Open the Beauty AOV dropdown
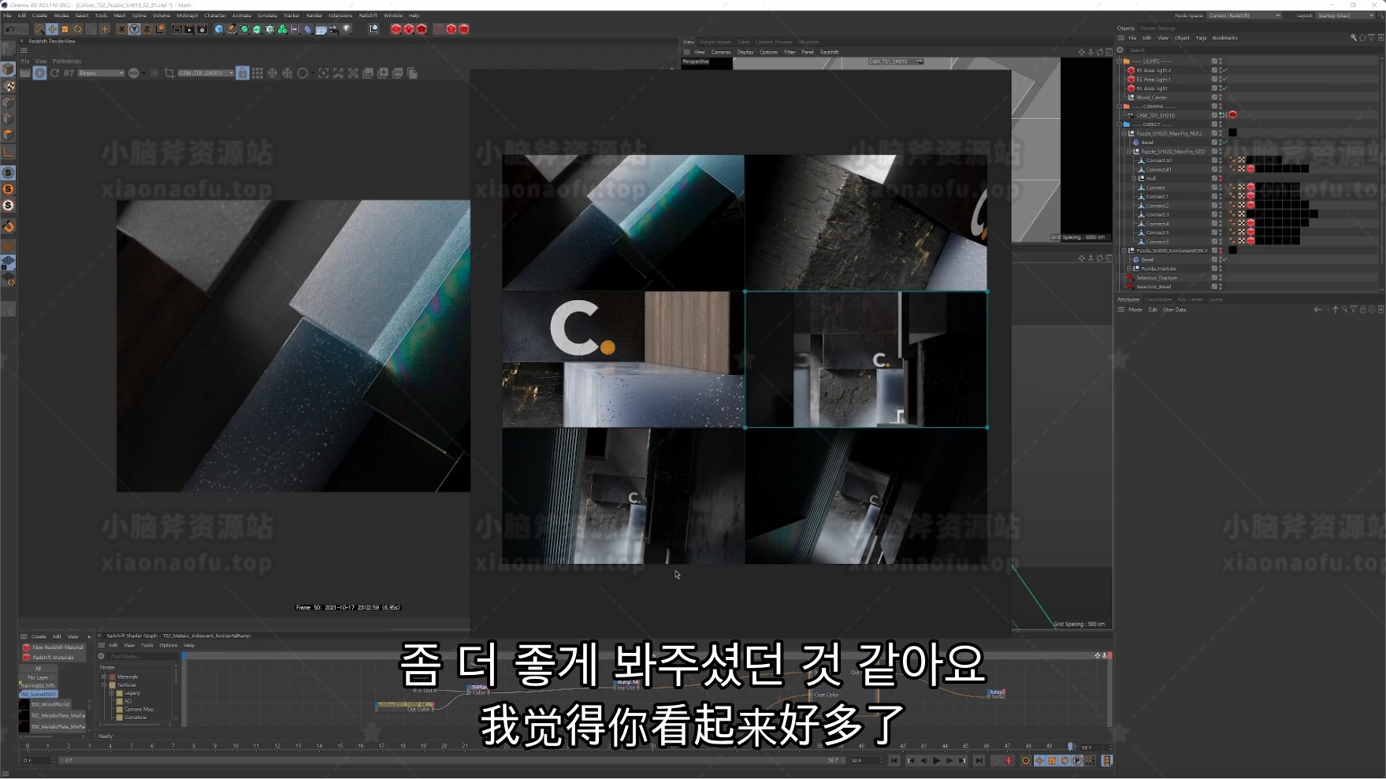 coord(101,73)
